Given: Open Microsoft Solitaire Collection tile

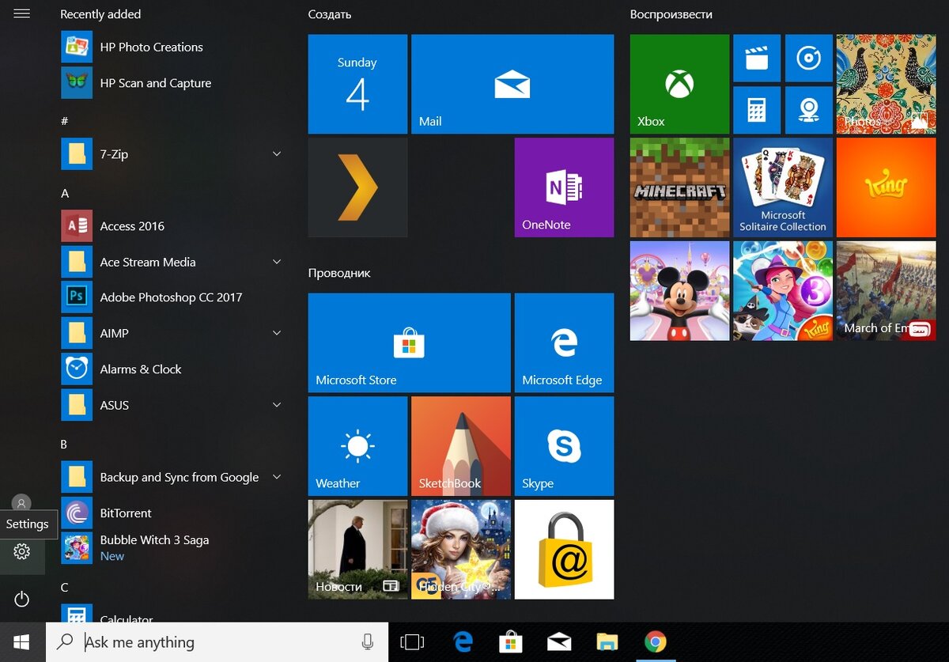Looking at the screenshot, I should click(x=783, y=187).
